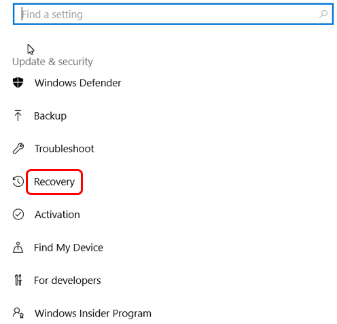
Task: Click the Windows Insider Program person icon
Action: (18, 313)
